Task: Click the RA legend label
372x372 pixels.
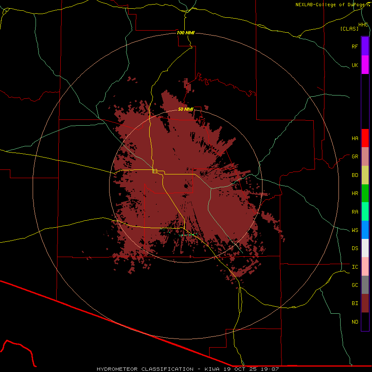Action: (x=355, y=212)
